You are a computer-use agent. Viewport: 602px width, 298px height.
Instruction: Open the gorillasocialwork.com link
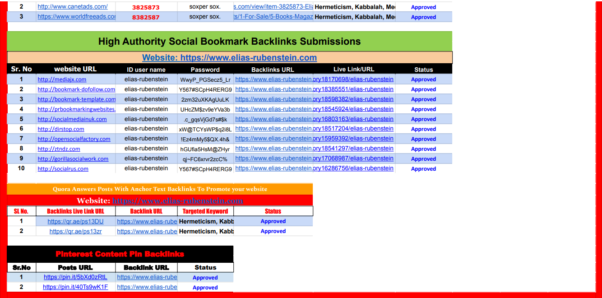(73, 159)
